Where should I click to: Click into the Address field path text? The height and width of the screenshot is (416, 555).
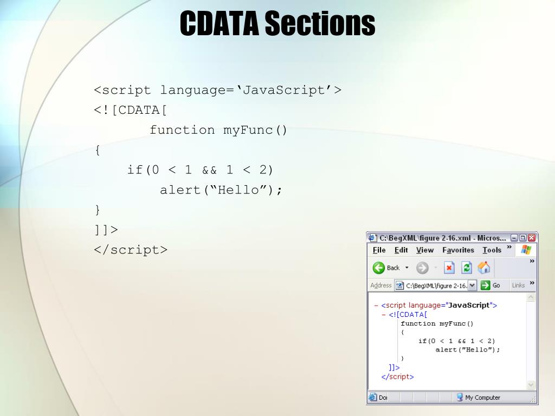(436, 285)
